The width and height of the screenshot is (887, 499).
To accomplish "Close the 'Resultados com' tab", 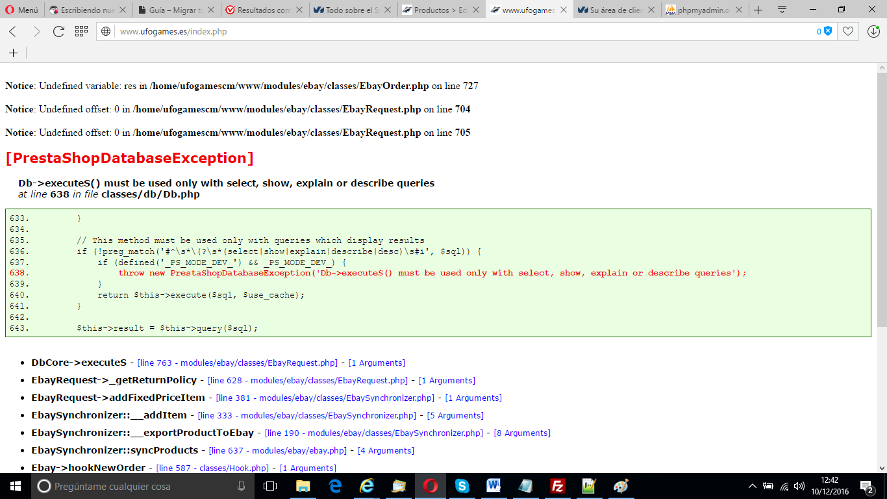I will 300,10.
